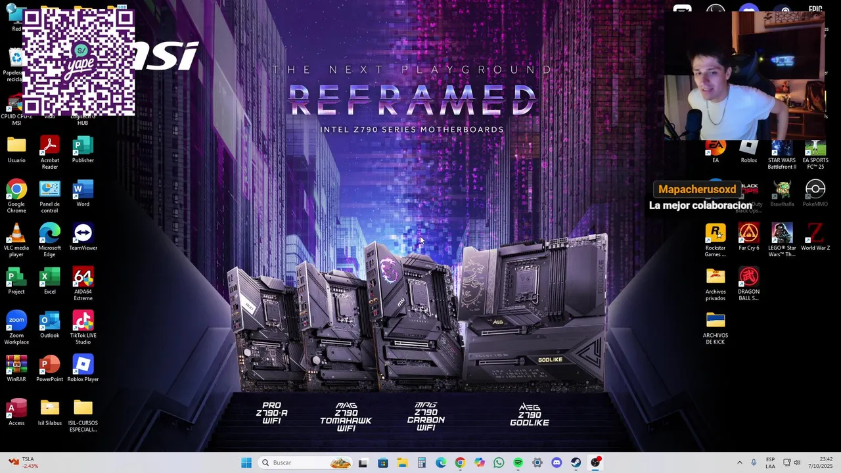Switch to Spotify on the taskbar
Image resolution: width=841 pixels, height=473 pixels.
point(518,462)
